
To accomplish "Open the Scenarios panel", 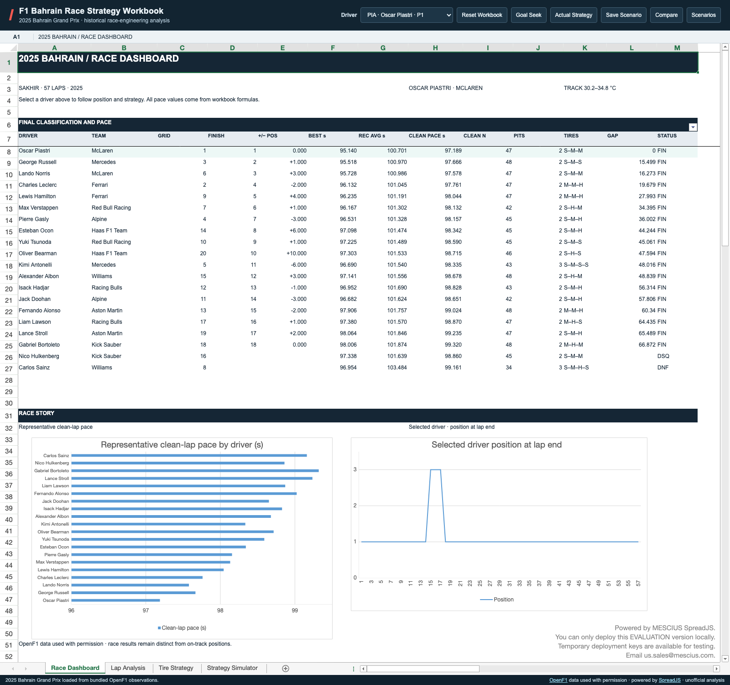I will 704,15.
